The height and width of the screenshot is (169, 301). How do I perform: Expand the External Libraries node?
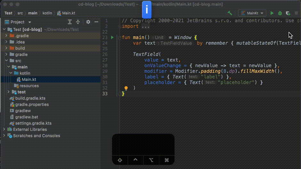pyautogui.click(x=4, y=129)
